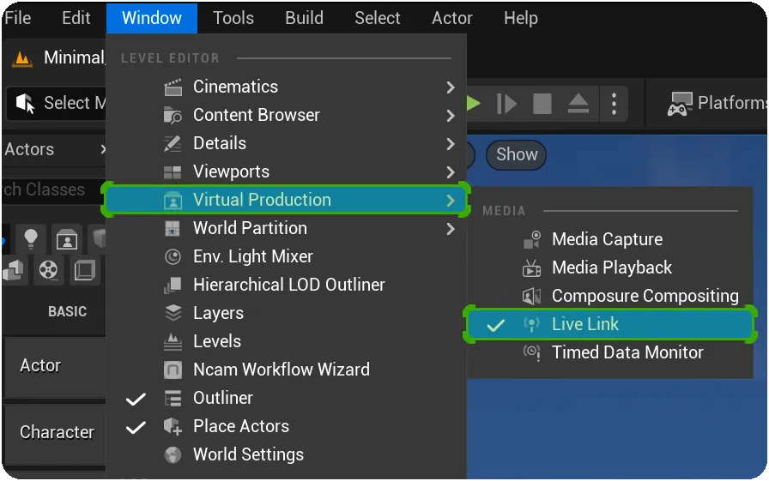Open the Help menu
769x481 pixels.
(521, 18)
